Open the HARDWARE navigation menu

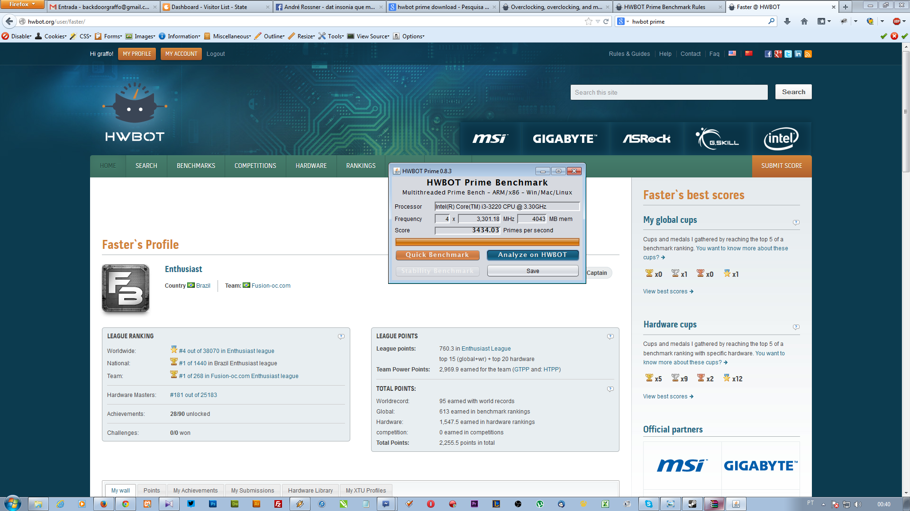pyautogui.click(x=311, y=166)
